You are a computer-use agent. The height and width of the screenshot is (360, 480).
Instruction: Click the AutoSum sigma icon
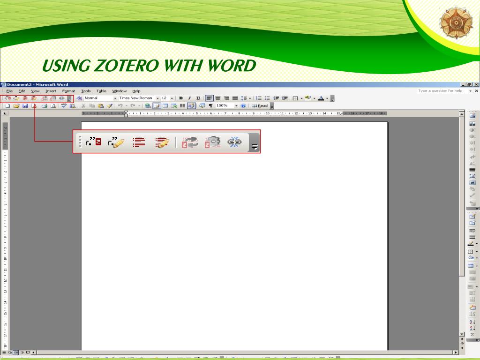472,335
